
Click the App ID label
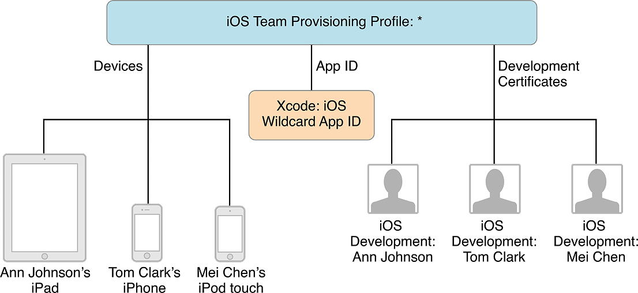coord(337,66)
